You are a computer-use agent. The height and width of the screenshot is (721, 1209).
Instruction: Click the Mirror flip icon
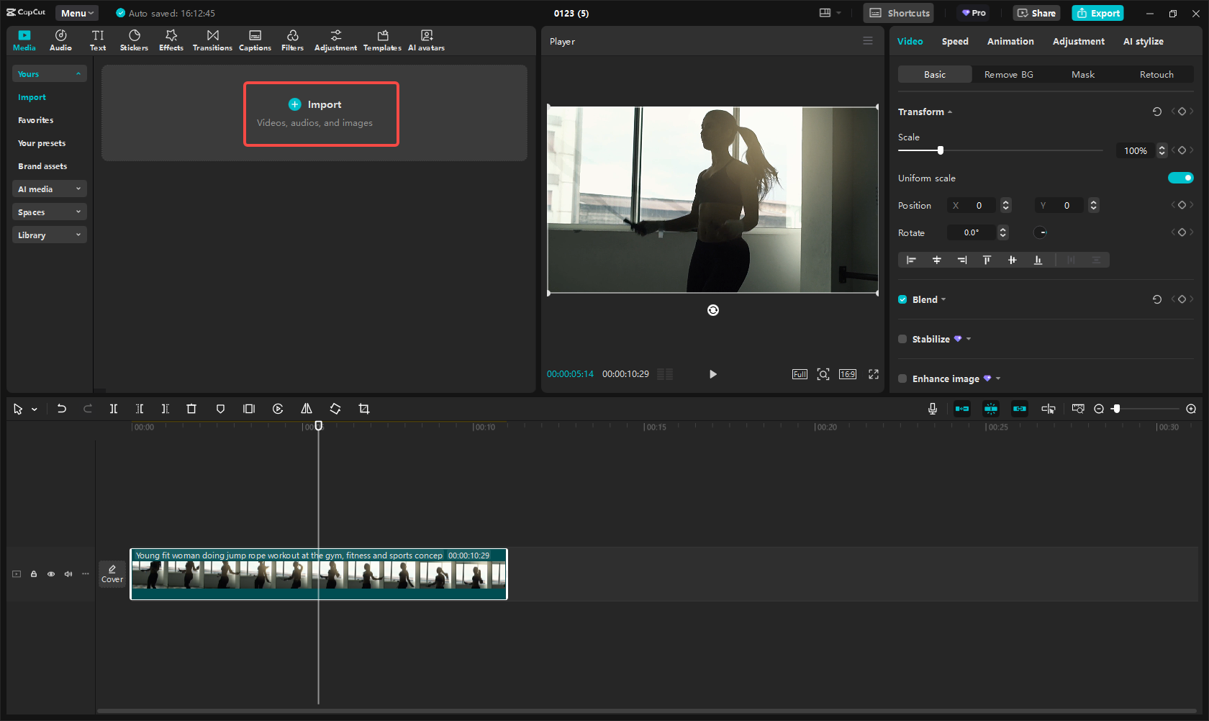(x=307, y=409)
